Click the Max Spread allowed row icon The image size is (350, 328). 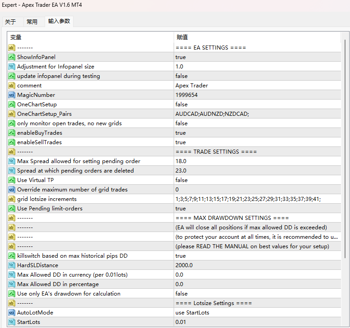[x=12, y=161]
